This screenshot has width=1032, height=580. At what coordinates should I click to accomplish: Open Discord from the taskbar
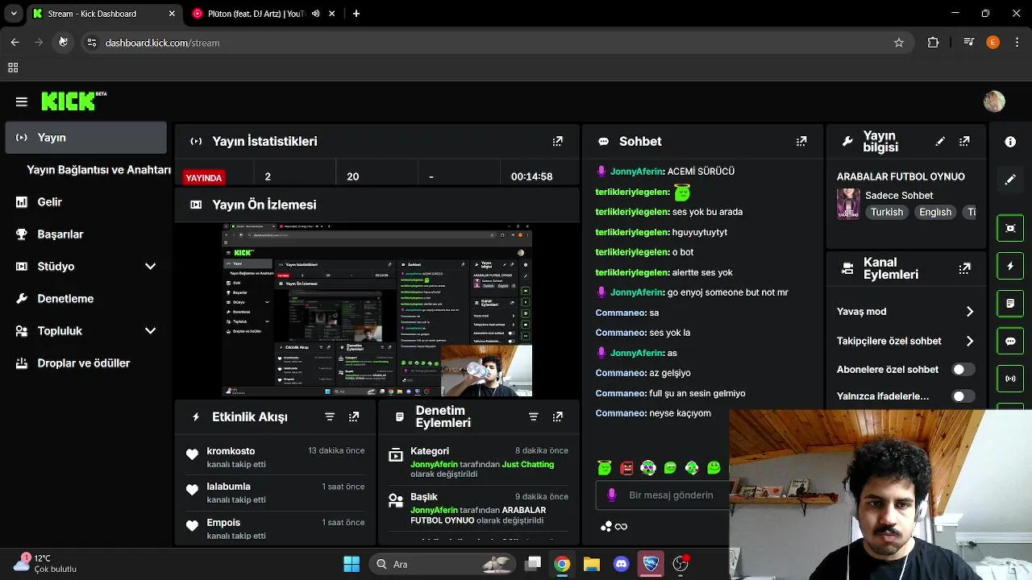621,564
